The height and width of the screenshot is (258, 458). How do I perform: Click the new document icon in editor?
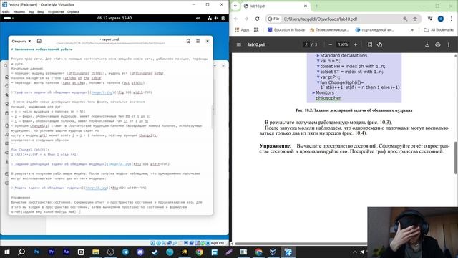click(x=39, y=42)
